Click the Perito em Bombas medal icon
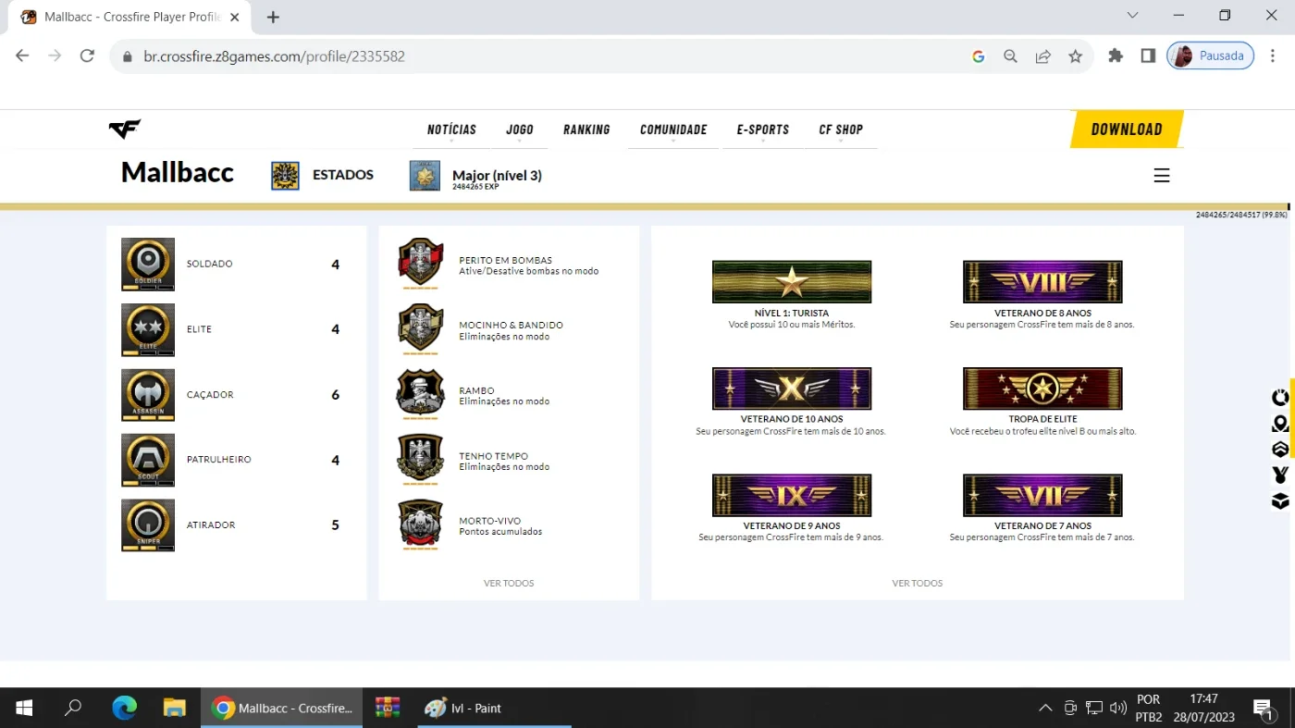The height and width of the screenshot is (728, 1295). pyautogui.click(x=421, y=264)
